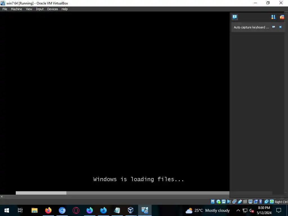Dismiss the Auto capture keyboard notification
Screen dimensions: 288x216
click(280, 27)
